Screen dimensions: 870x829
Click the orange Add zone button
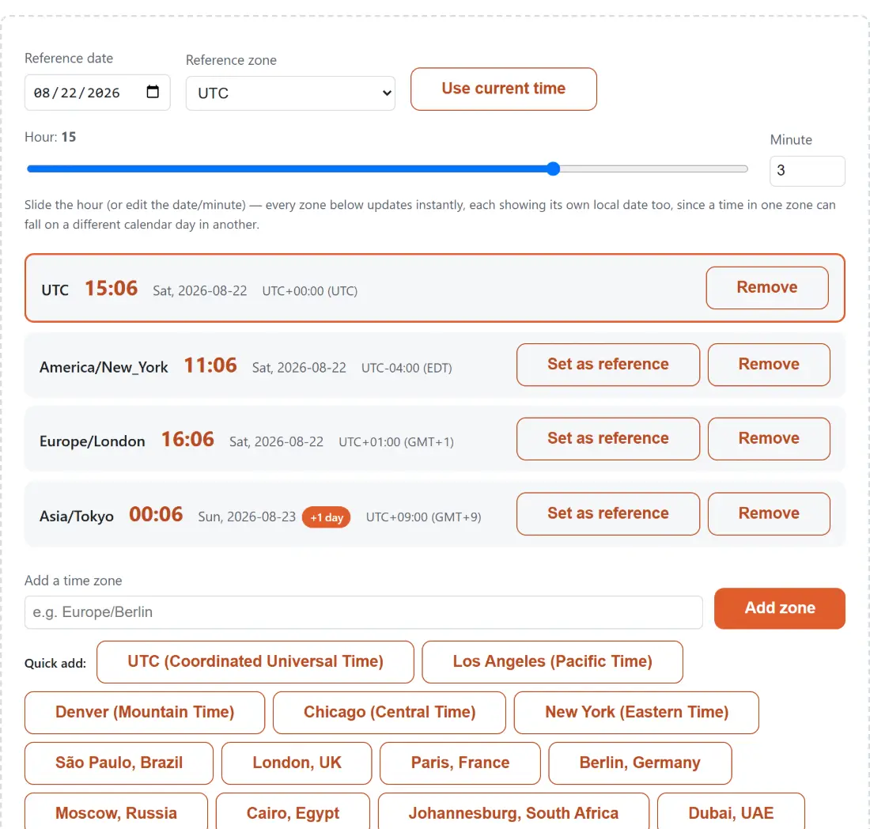click(x=779, y=608)
